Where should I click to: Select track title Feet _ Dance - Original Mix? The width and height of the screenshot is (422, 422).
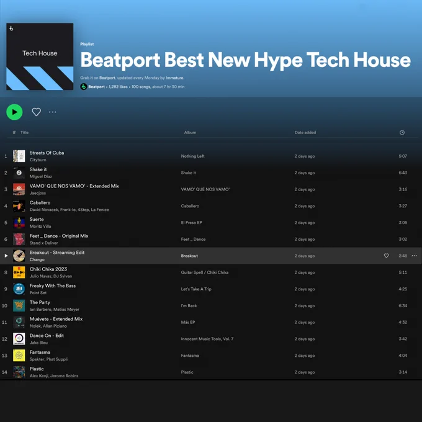[59, 236]
